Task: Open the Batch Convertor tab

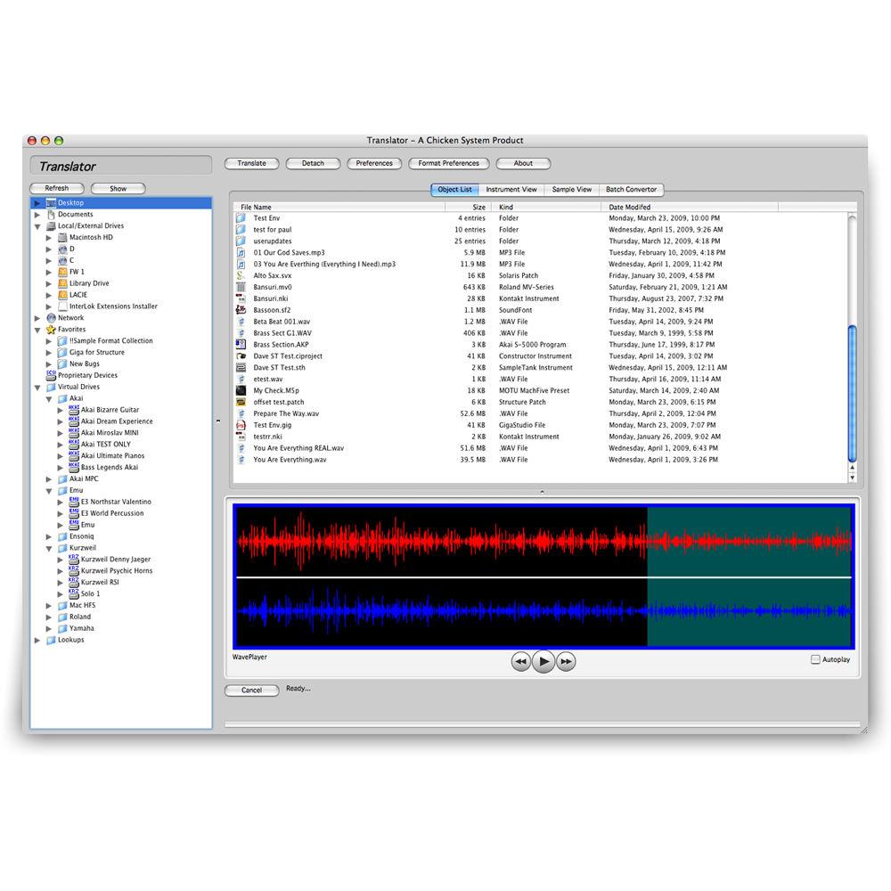Action: click(631, 190)
